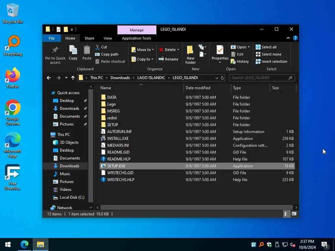335x251 pixels.
Task: Select 3D Objects in navigation pane
Action: (x=66, y=142)
